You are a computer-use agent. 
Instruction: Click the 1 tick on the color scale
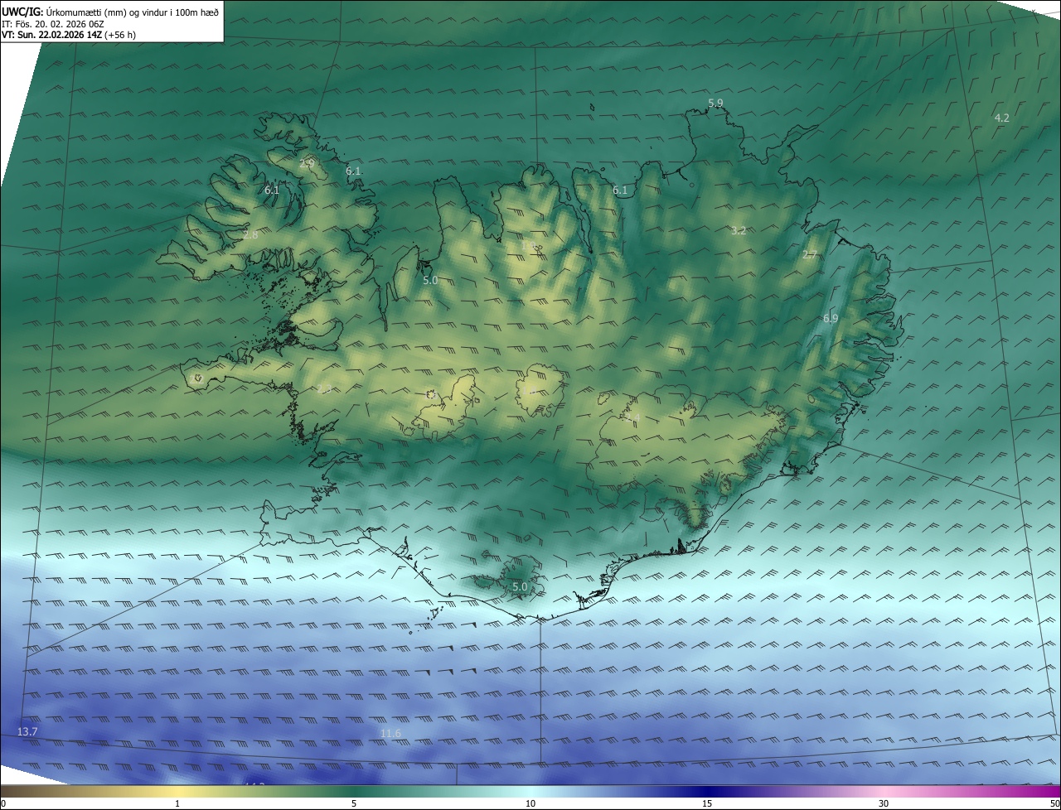tap(177, 803)
